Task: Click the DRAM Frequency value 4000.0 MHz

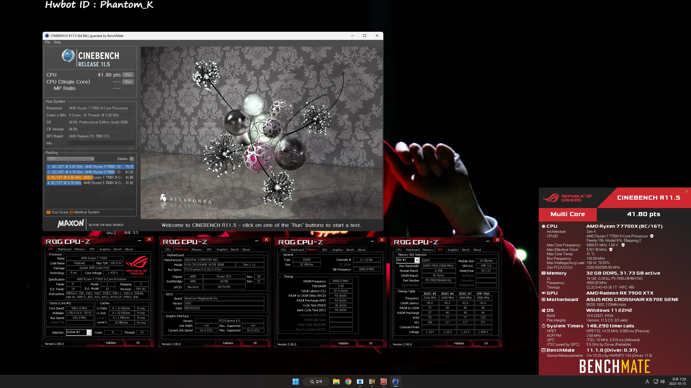Action: click(x=341, y=281)
